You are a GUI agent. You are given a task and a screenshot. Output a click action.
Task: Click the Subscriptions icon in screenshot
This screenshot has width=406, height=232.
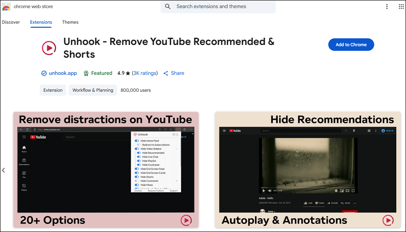24,160
